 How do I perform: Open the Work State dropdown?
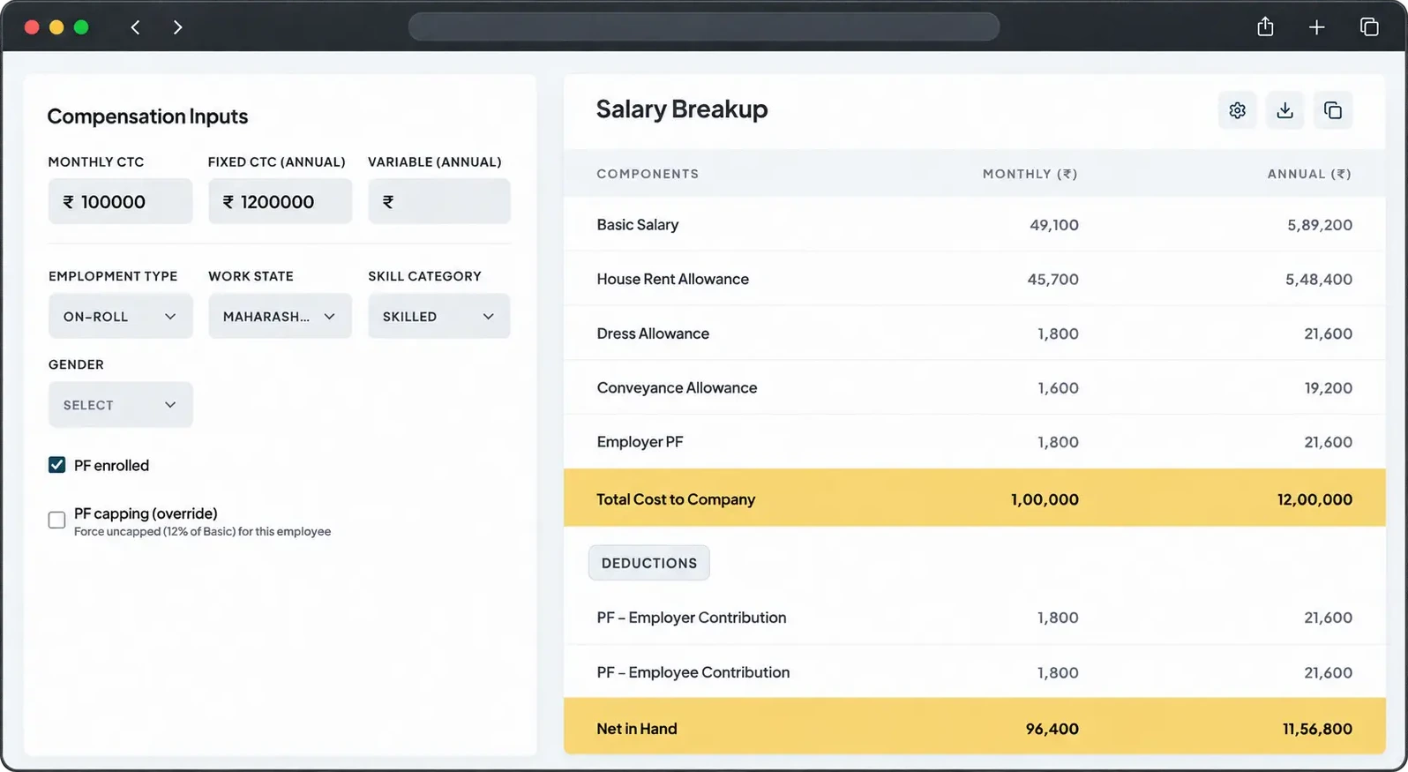(x=280, y=316)
